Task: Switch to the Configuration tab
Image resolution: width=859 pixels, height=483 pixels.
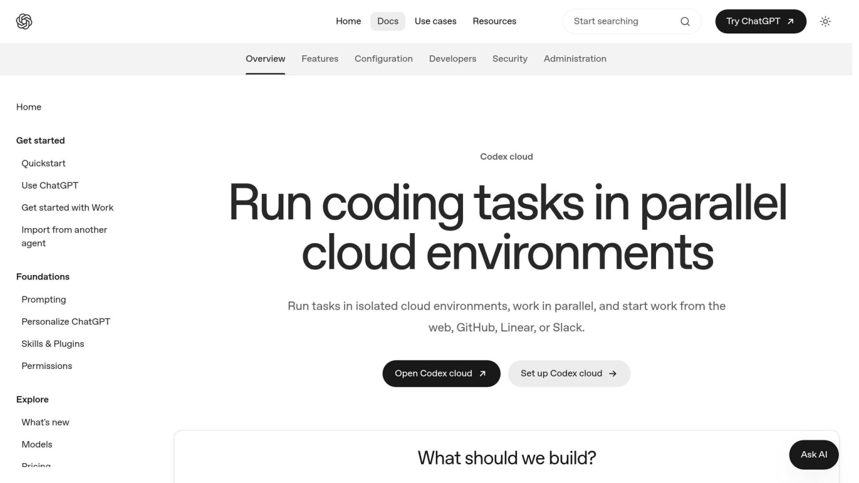Action: tap(384, 59)
